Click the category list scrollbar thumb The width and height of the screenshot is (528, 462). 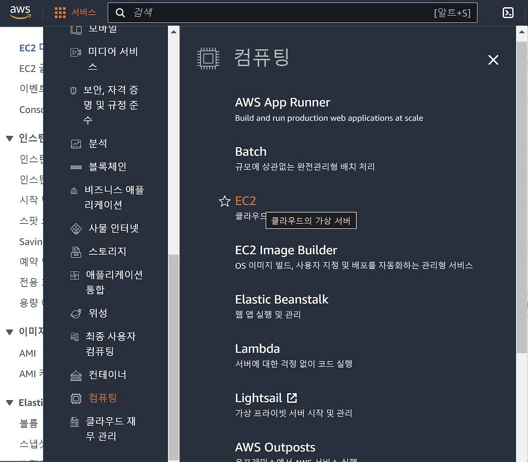click(x=174, y=357)
